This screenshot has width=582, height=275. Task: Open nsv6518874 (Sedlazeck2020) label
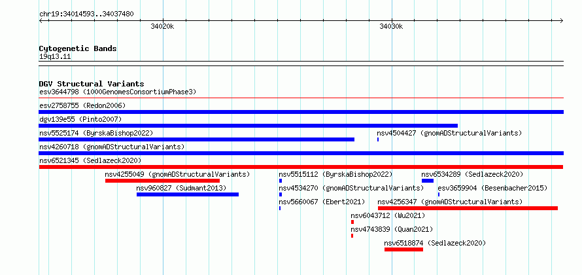coord(435,243)
